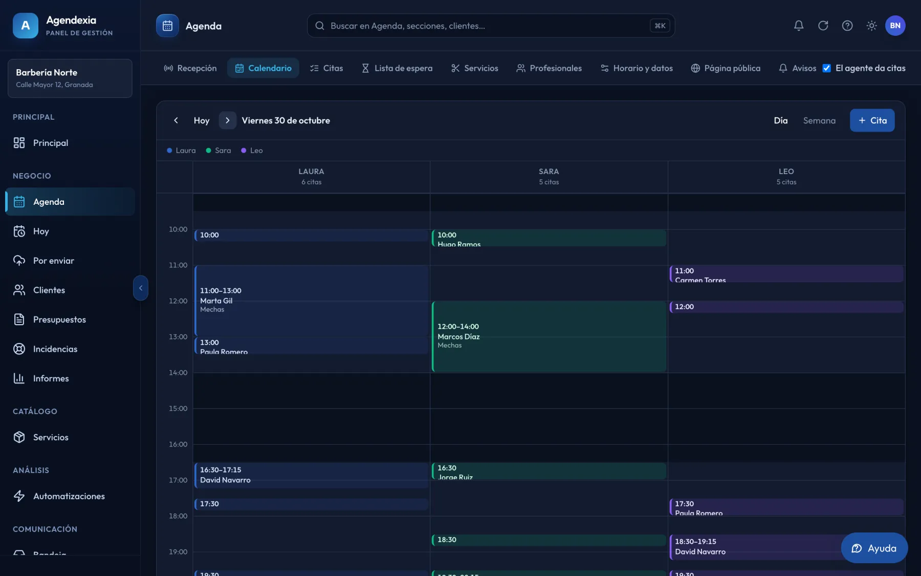921x576 pixels.
Task: Click the Hoy button in calendar header
Action: pos(202,120)
